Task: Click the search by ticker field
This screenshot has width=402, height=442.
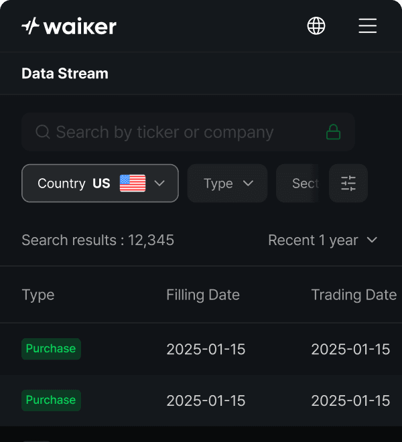Action: tap(174, 132)
